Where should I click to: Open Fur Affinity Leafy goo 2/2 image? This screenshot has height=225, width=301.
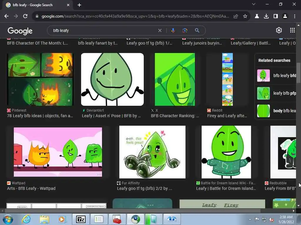pyautogui.click(x=153, y=152)
